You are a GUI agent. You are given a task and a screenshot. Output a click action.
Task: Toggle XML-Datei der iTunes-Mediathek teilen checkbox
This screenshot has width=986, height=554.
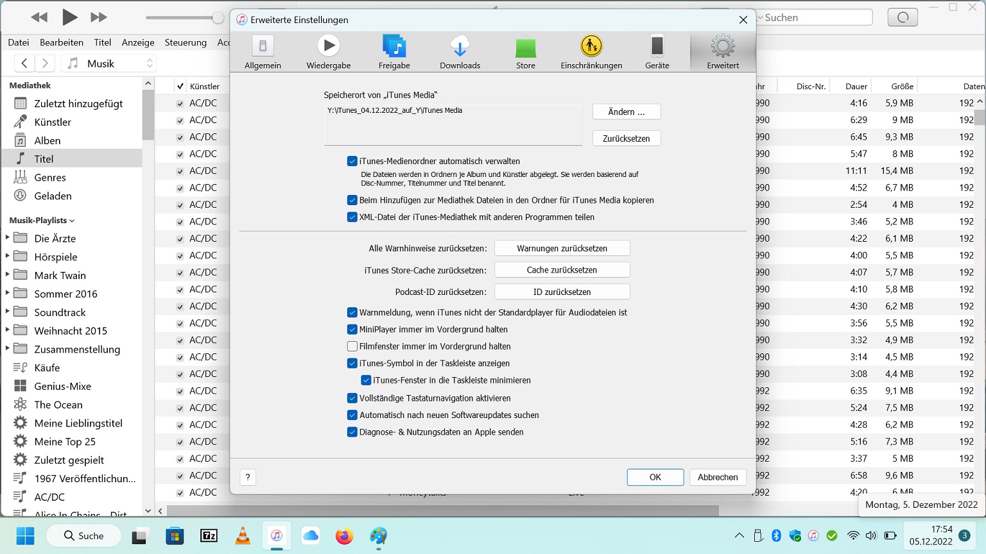pos(352,217)
